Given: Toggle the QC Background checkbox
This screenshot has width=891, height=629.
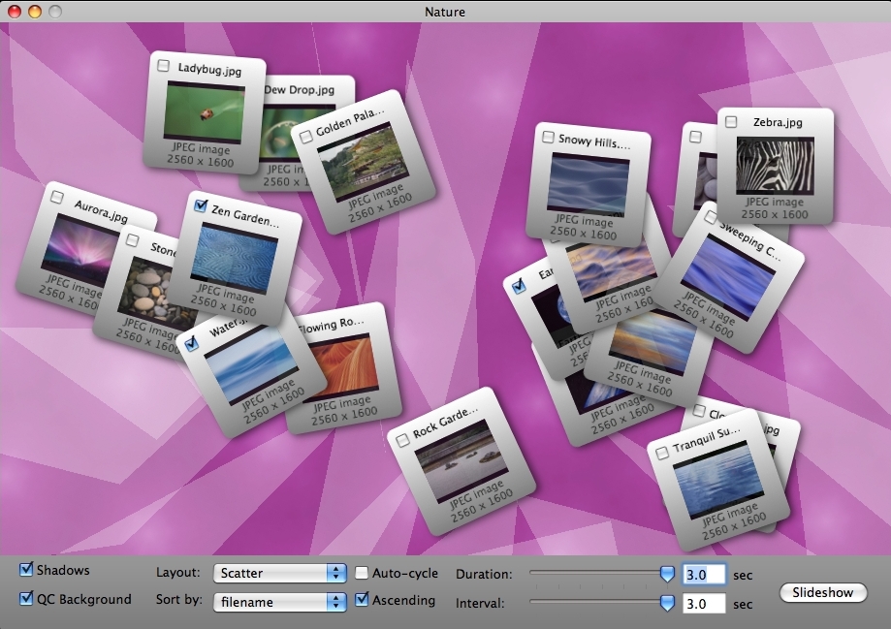Looking at the screenshot, I should tap(26, 599).
